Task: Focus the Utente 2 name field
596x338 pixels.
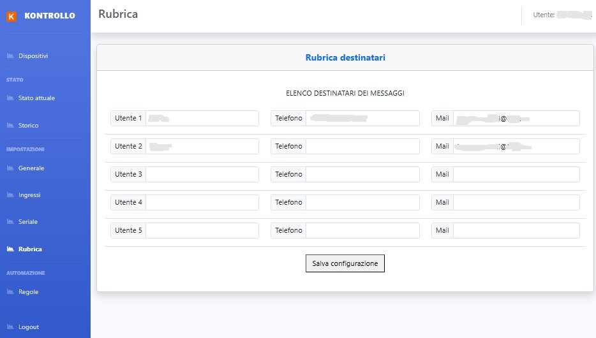Action: point(202,146)
